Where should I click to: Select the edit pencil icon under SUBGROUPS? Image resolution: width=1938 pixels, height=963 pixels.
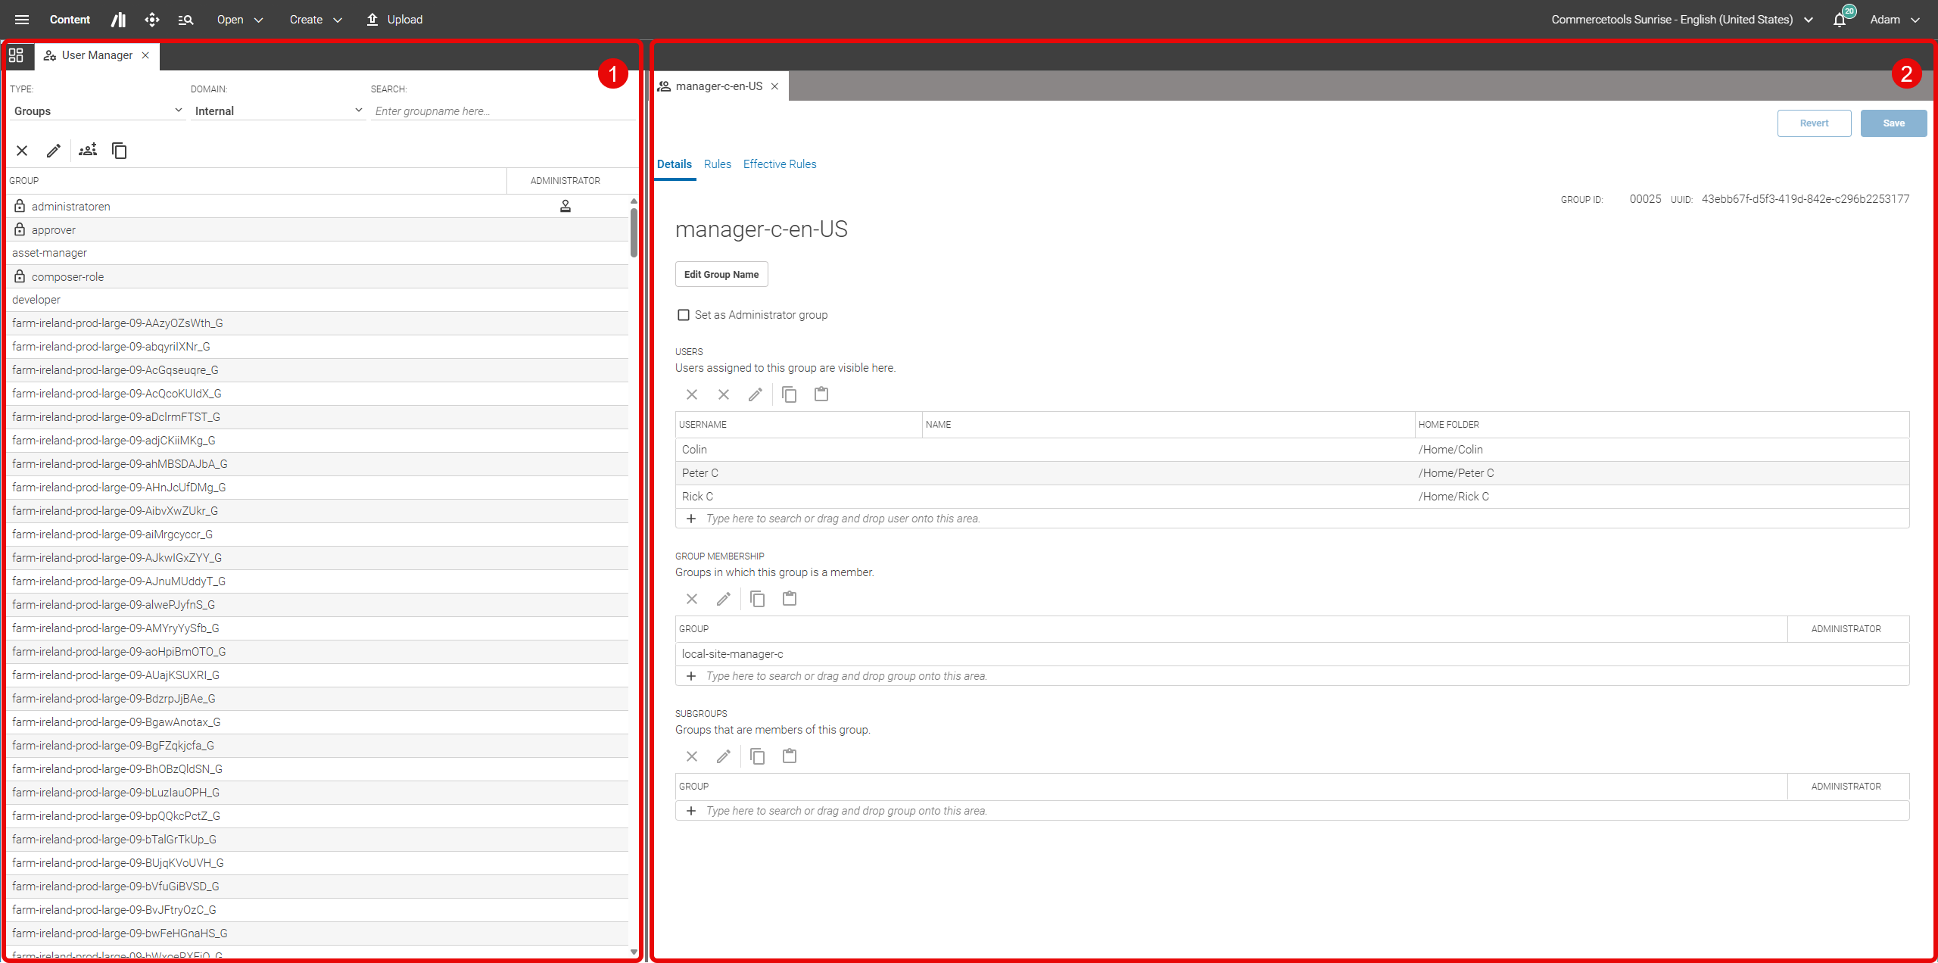point(724,756)
